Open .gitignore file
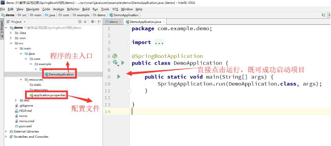 click(x=24, y=106)
